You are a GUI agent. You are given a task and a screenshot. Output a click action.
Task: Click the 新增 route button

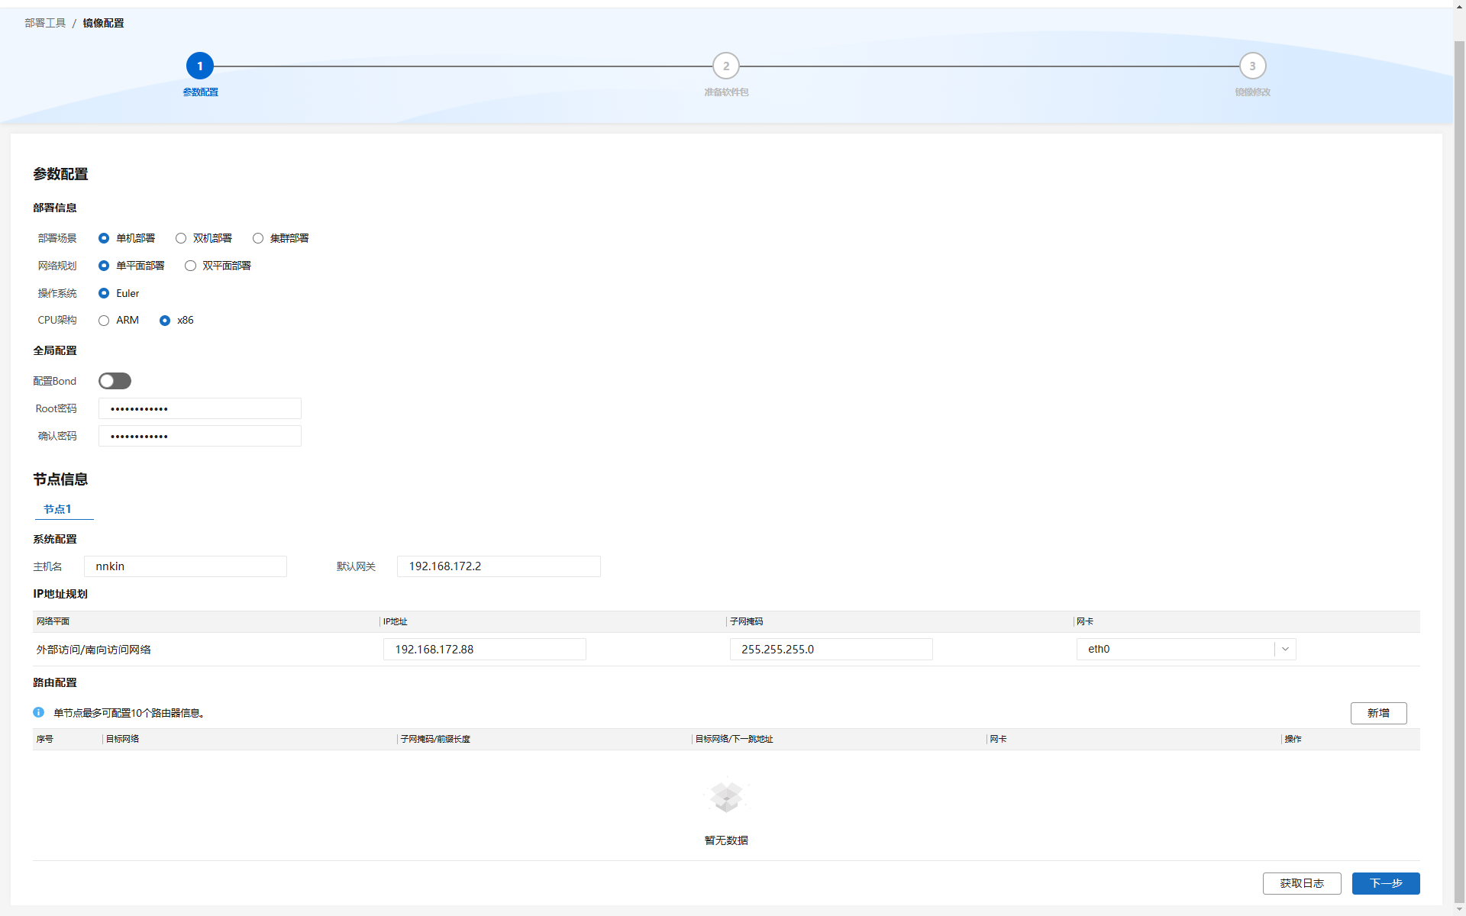pos(1378,713)
